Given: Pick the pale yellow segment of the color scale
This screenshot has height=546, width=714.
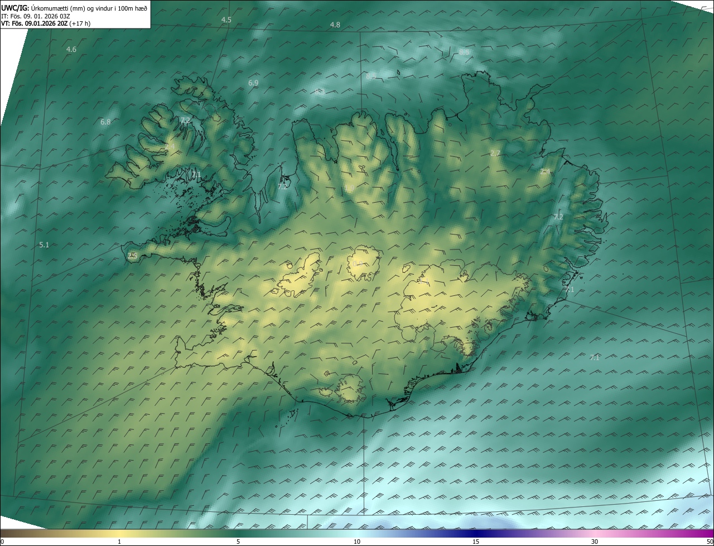Looking at the screenshot, I should 119,533.
